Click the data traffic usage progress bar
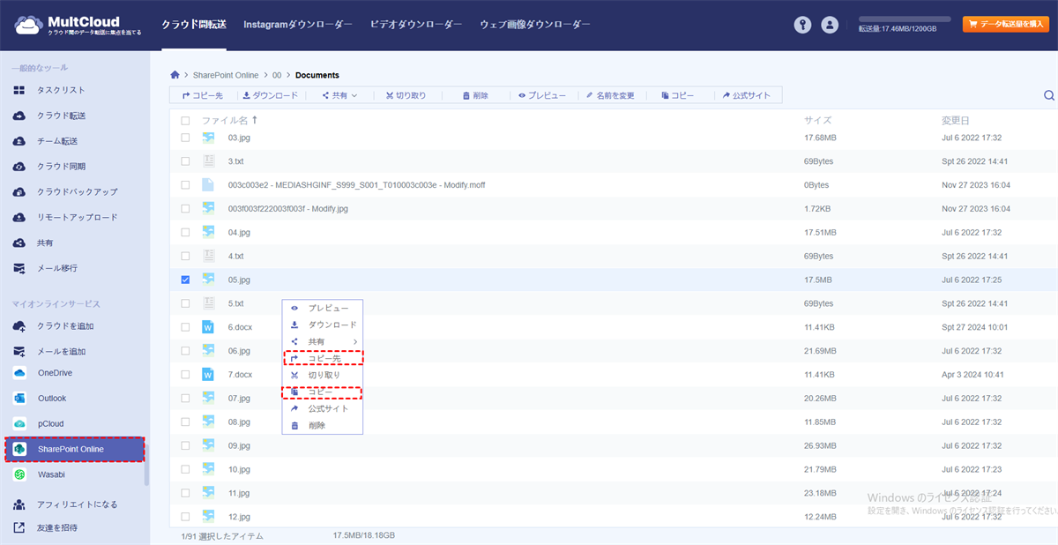 [905, 19]
